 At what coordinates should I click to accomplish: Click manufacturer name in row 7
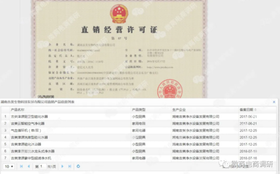click(196, 158)
